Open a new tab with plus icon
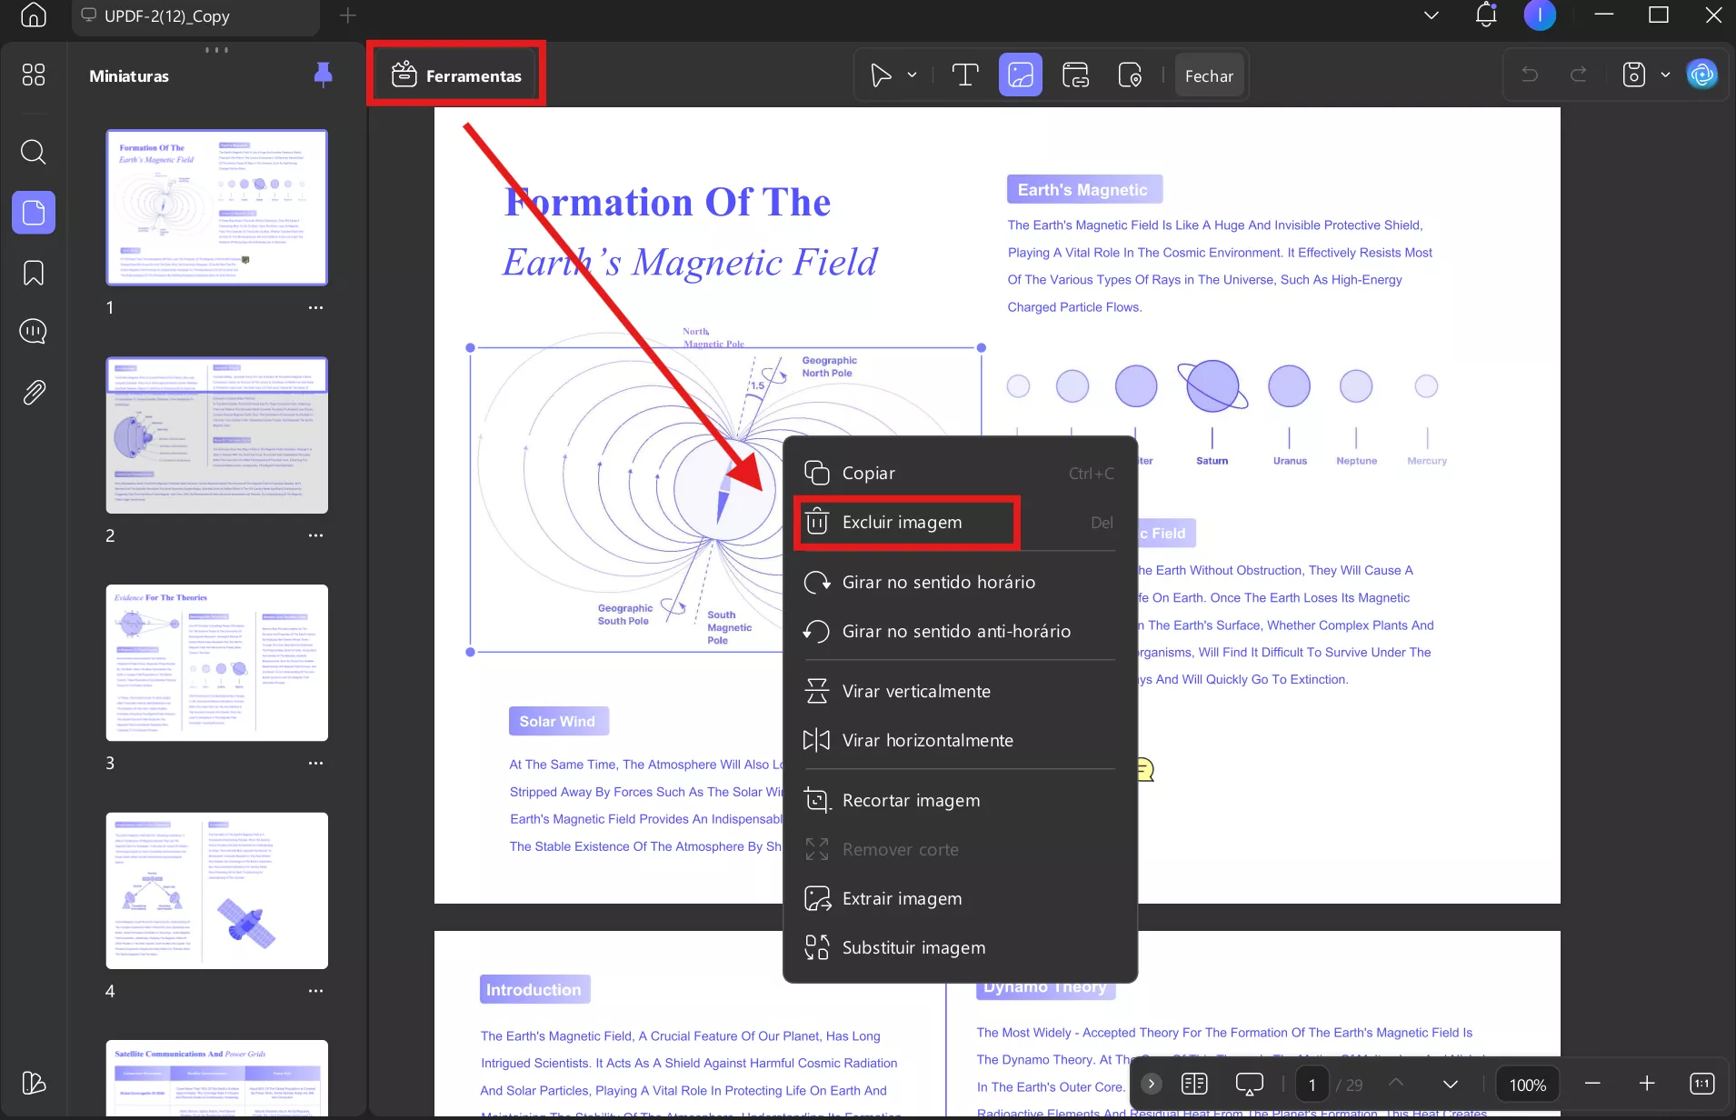 click(x=348, y=15)
